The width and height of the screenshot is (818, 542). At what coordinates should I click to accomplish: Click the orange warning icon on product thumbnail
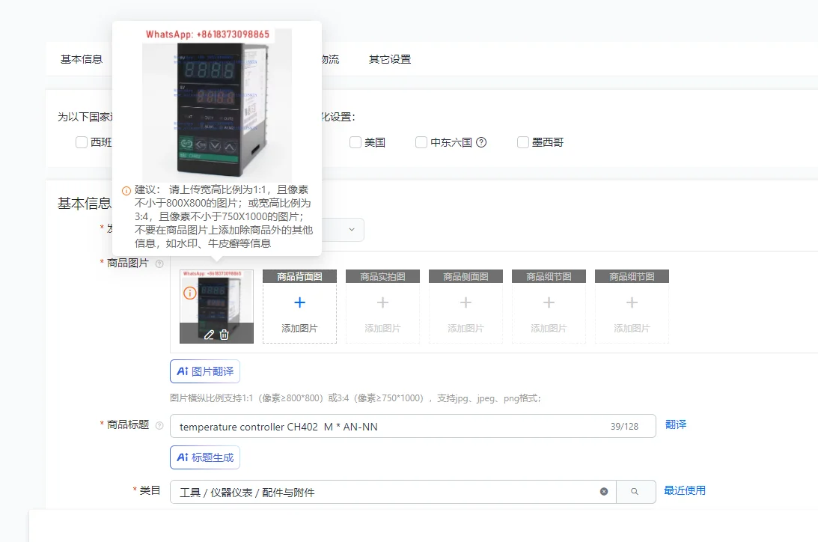point(190,293)
